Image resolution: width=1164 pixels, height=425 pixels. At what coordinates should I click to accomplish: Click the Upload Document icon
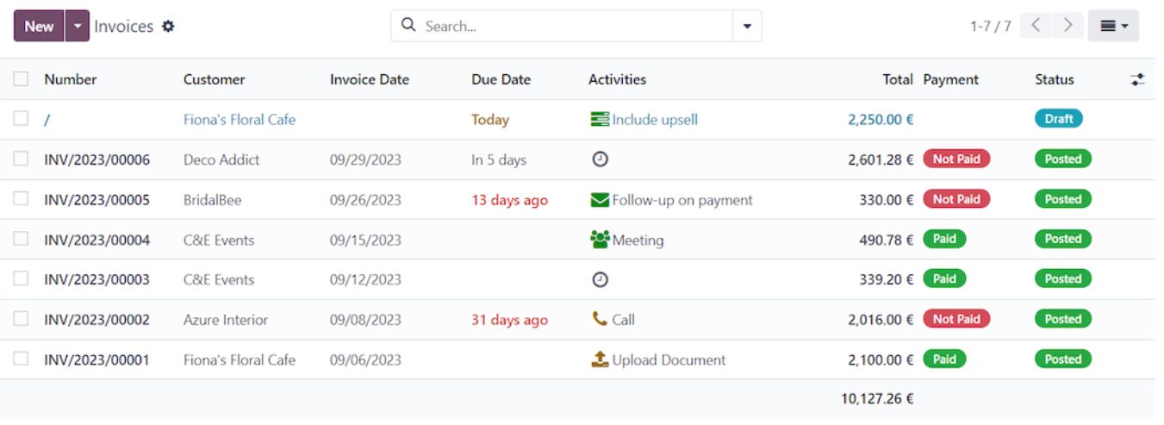tap(600, 359)
